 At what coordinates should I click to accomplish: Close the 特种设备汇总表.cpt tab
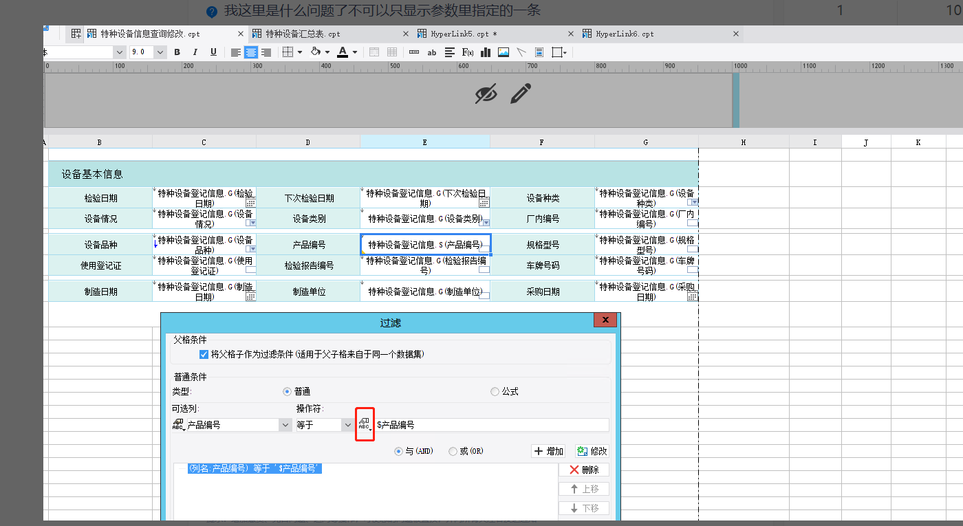click(405, 34)
